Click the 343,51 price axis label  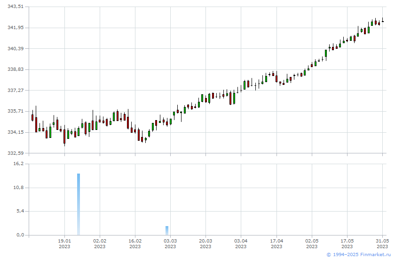click(x=16, y=7)
